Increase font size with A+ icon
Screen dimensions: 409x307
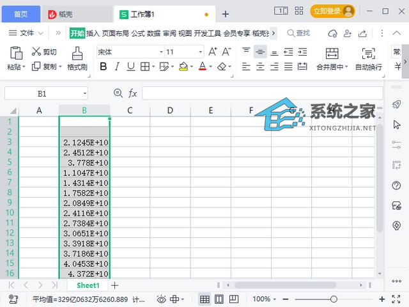click(x=213, y=52)
